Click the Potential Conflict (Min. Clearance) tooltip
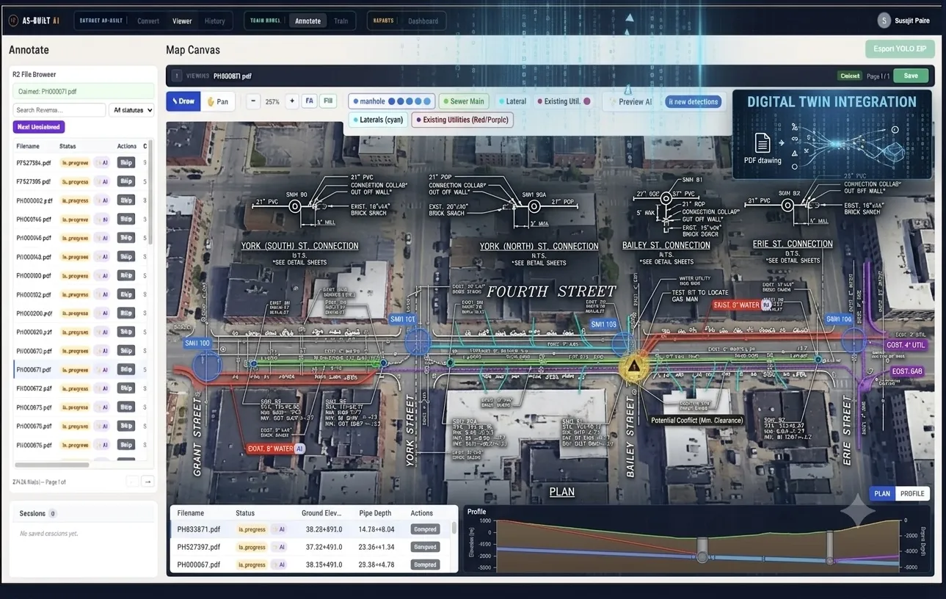This screenshot has width=946, height=599. (x=696, y=421)
